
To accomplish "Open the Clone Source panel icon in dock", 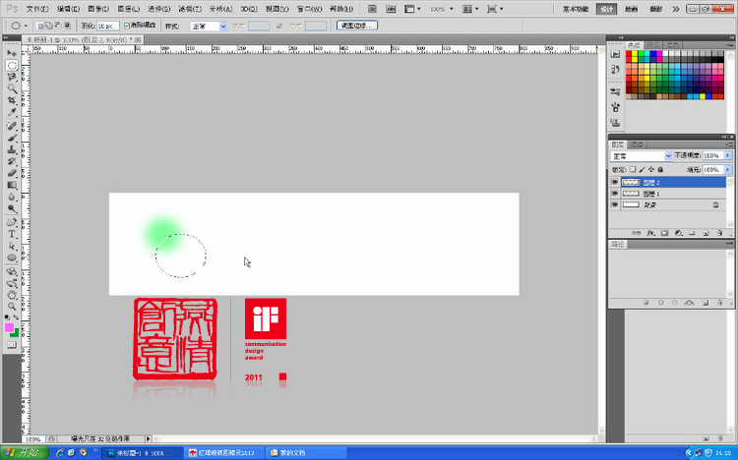I will (x=615, y=123).
